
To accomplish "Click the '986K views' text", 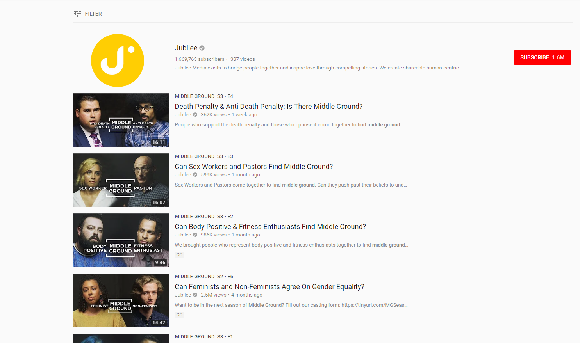I will tap(214, 235).
